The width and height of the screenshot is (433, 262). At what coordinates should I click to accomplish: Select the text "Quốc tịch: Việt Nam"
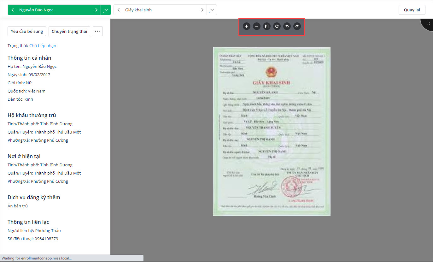click(26, 91)
